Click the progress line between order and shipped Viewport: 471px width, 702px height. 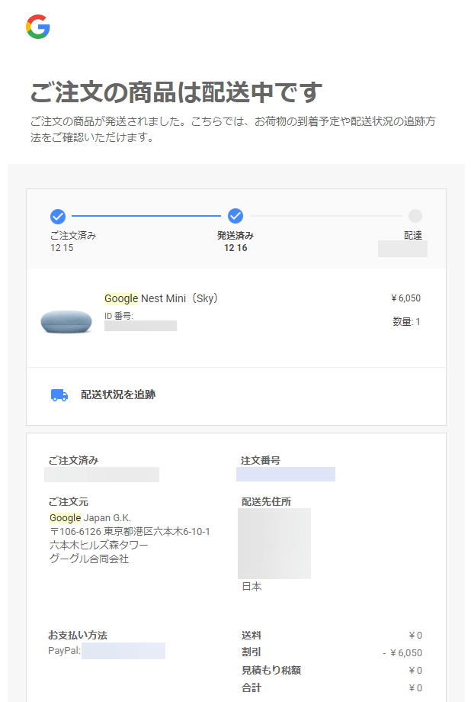point(146,216)
